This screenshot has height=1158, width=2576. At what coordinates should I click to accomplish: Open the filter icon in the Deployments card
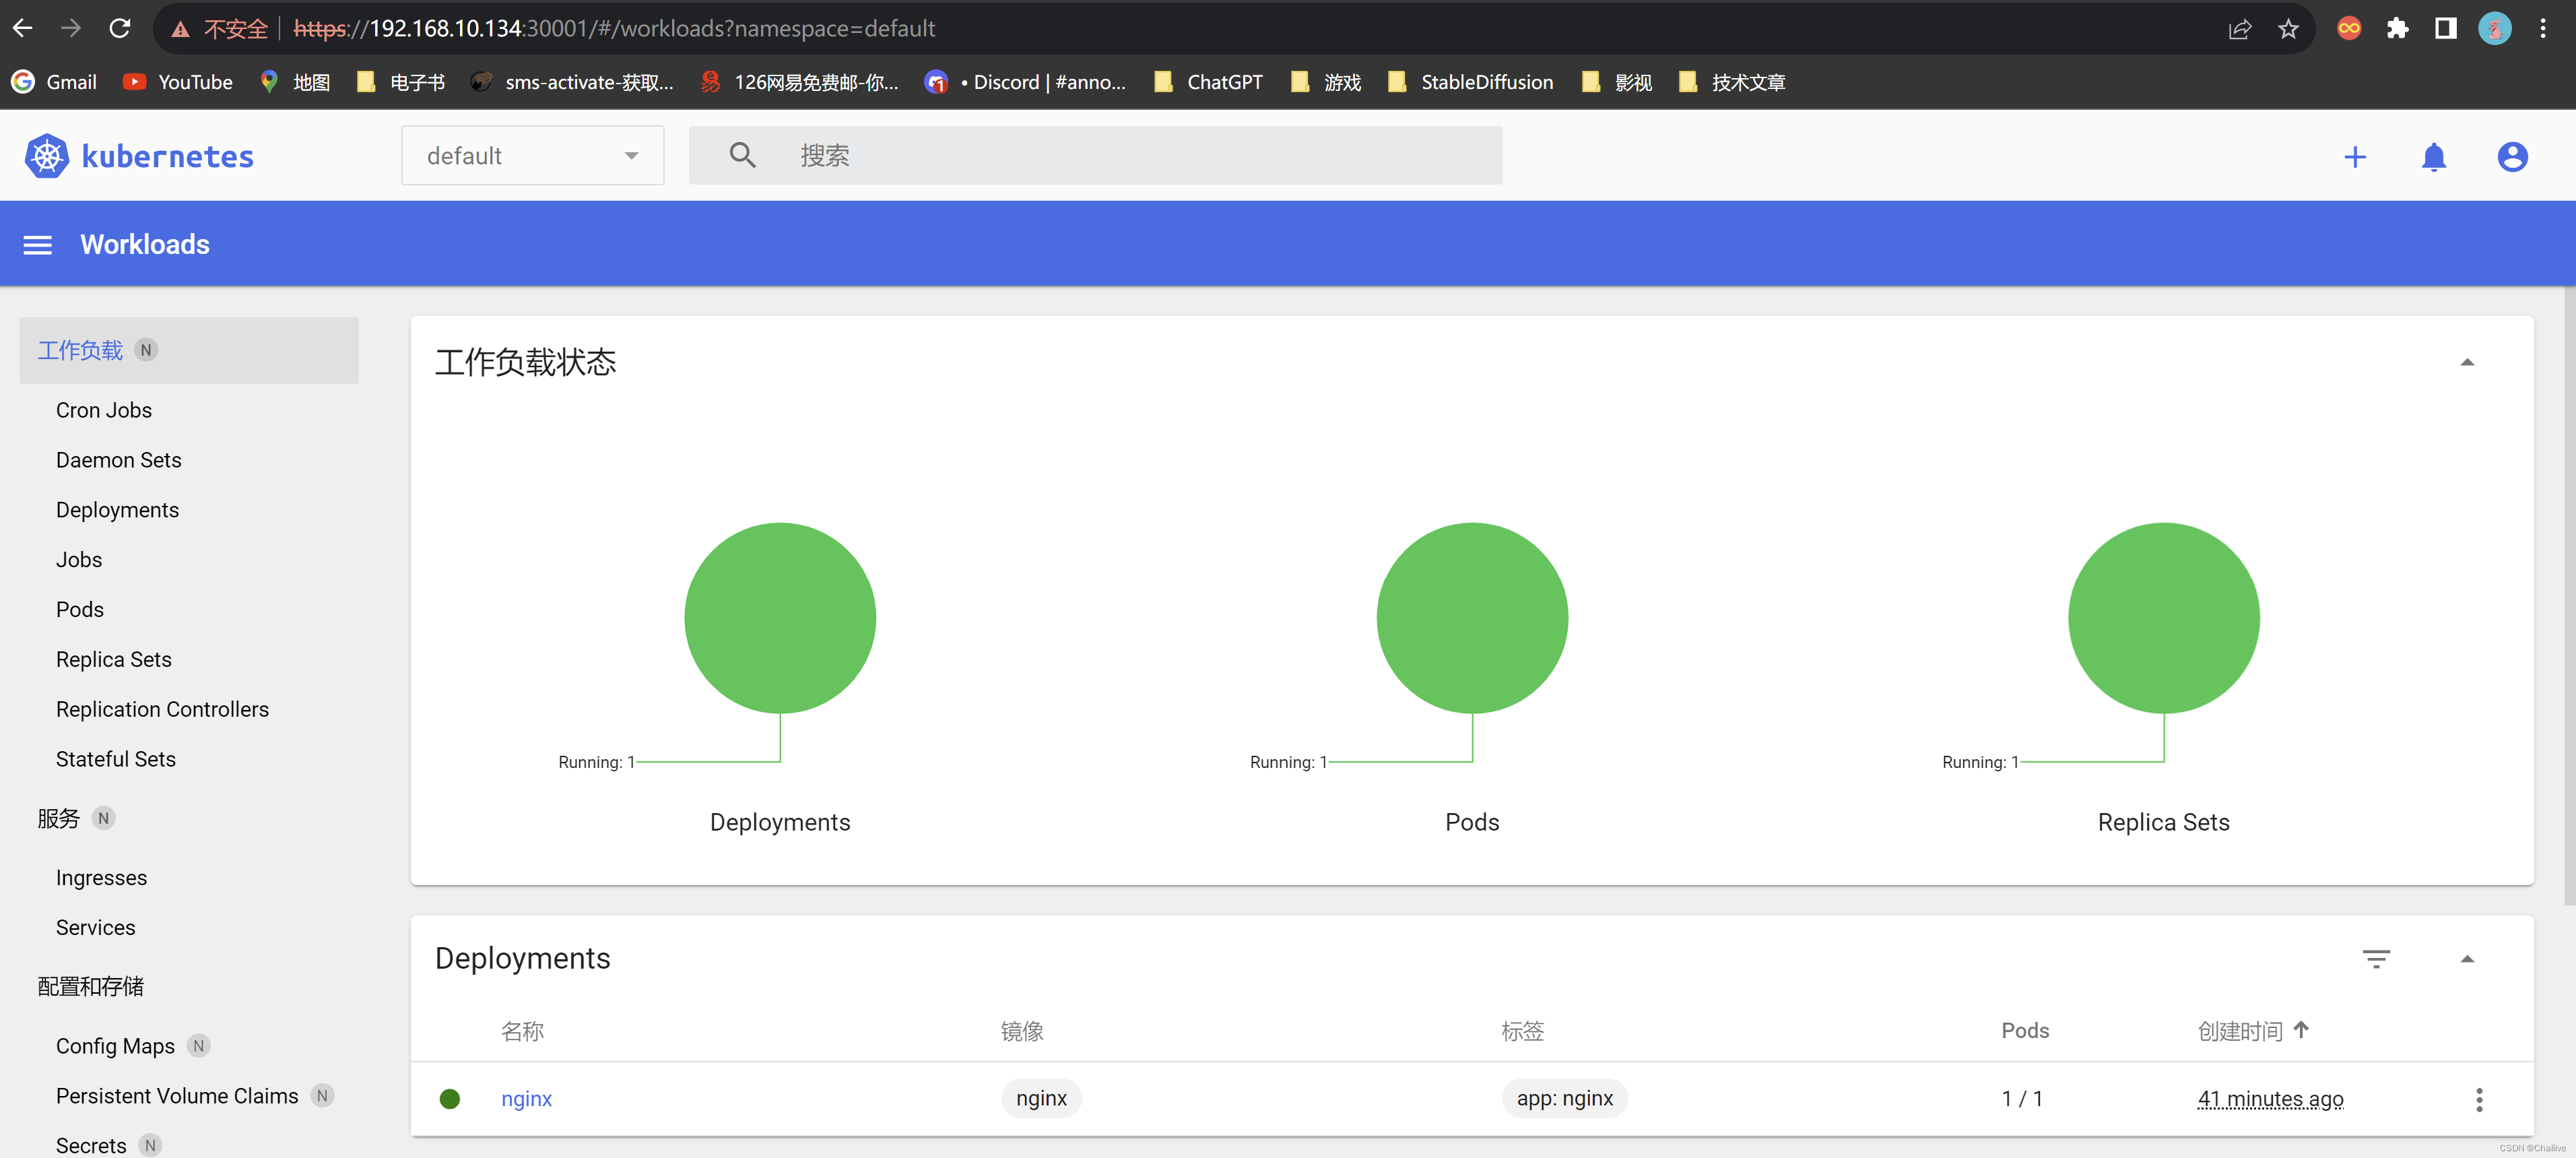(2375, 958)
